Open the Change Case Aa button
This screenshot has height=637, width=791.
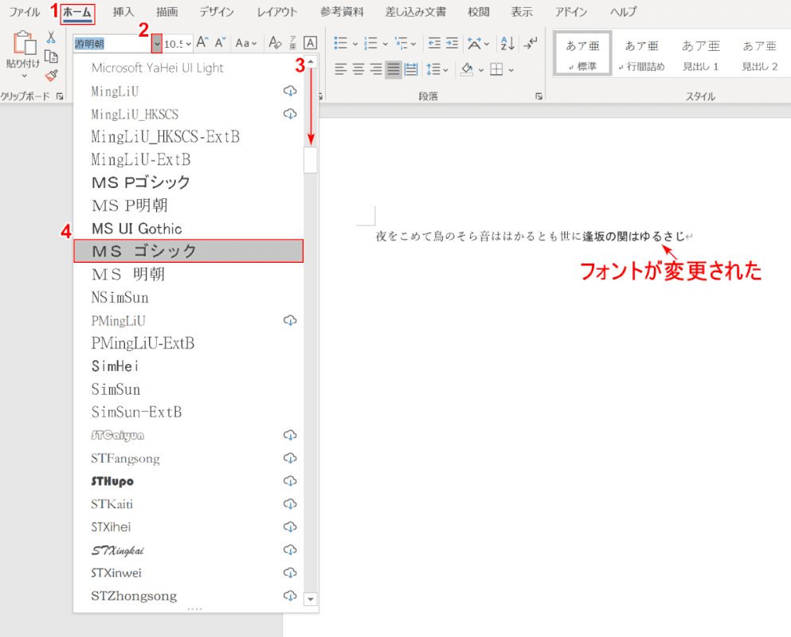pyautogui.click(x=246, y=43)
